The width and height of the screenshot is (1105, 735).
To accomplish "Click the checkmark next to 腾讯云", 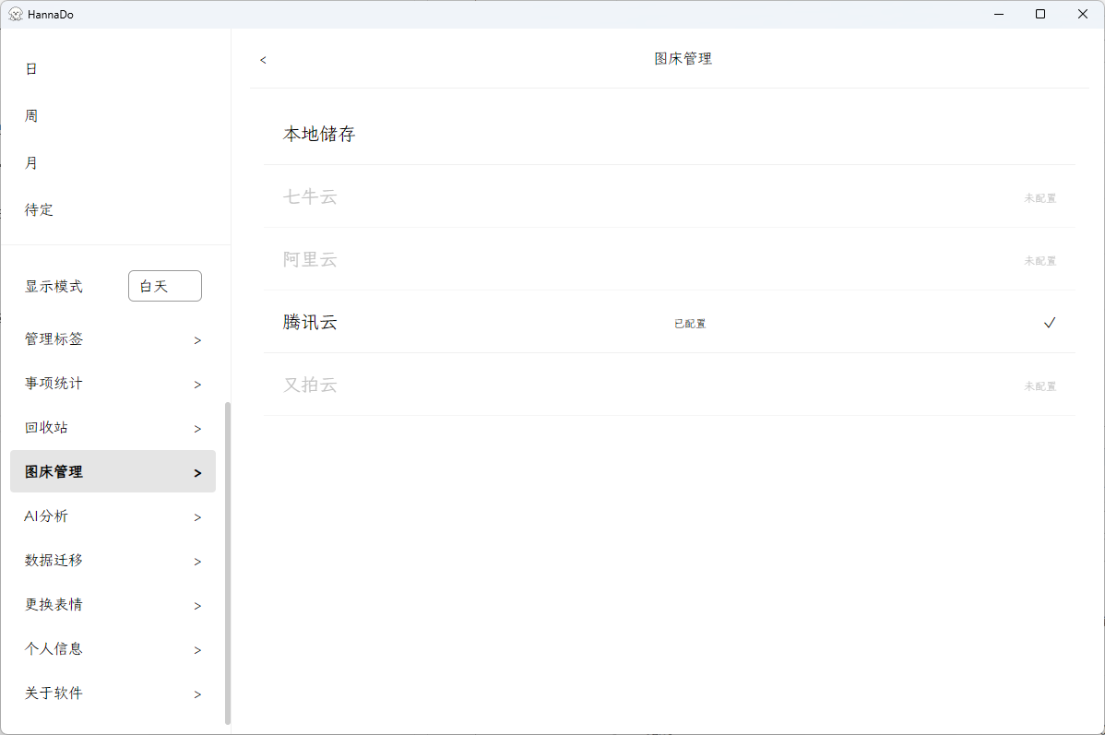I will click(1049, 323).
